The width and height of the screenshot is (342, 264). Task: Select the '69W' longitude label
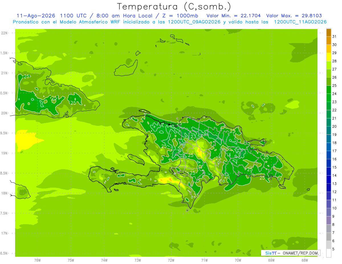271,260
